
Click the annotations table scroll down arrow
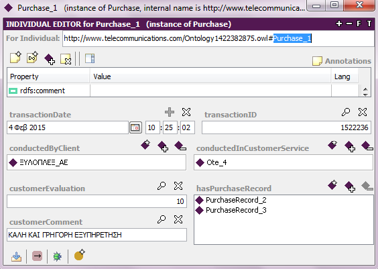[365, 95]
